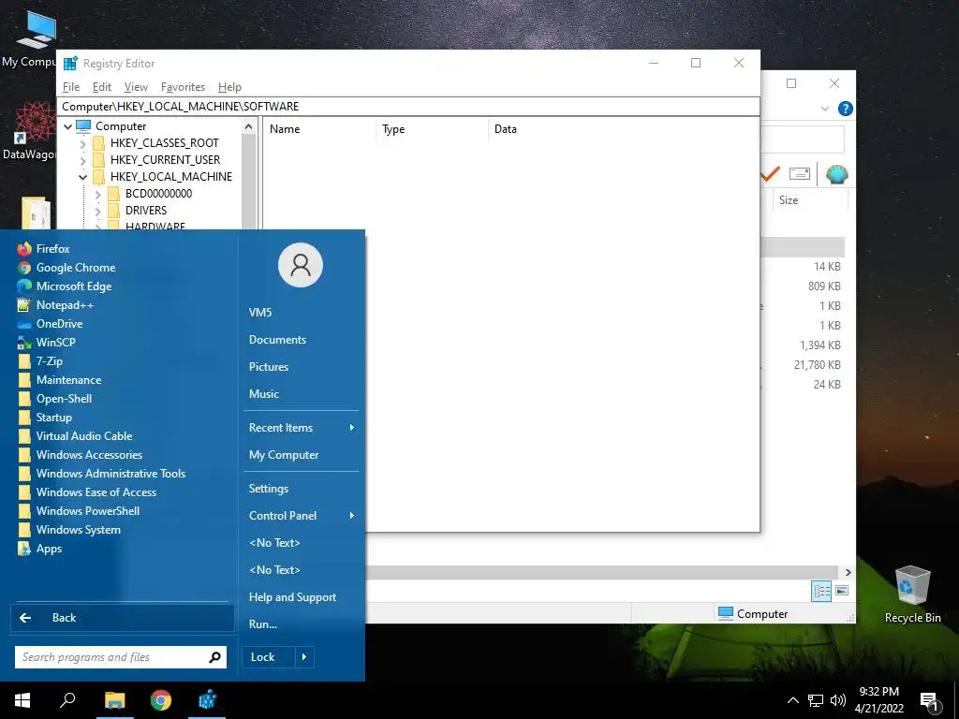Open the Windows Administrative Tools folder
The height and width of the screenshot is (719, 959).
pyautogui.click(x=101, y=474)
